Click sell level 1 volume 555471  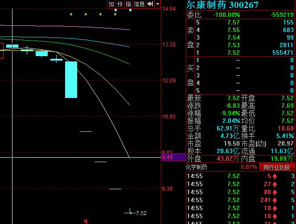pos(283,53)
